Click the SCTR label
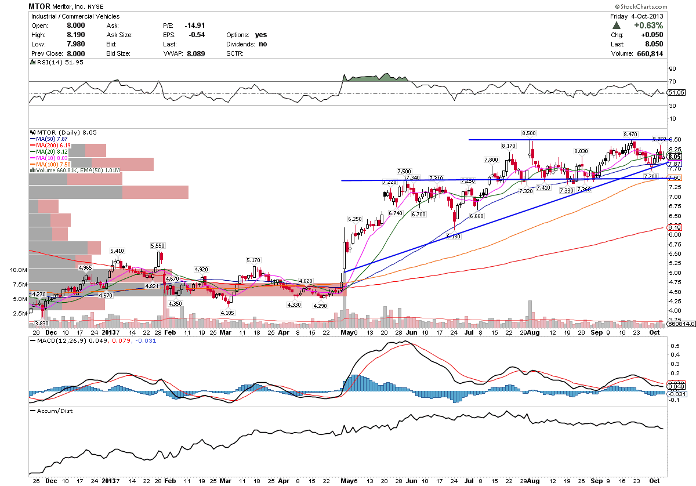The height and width of the screenshot is (486, 696). 235,53
